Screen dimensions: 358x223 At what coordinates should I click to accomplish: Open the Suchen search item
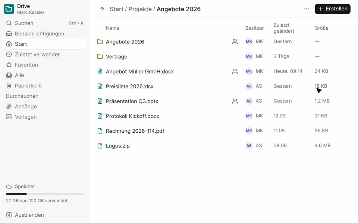(x=45, y=23)
